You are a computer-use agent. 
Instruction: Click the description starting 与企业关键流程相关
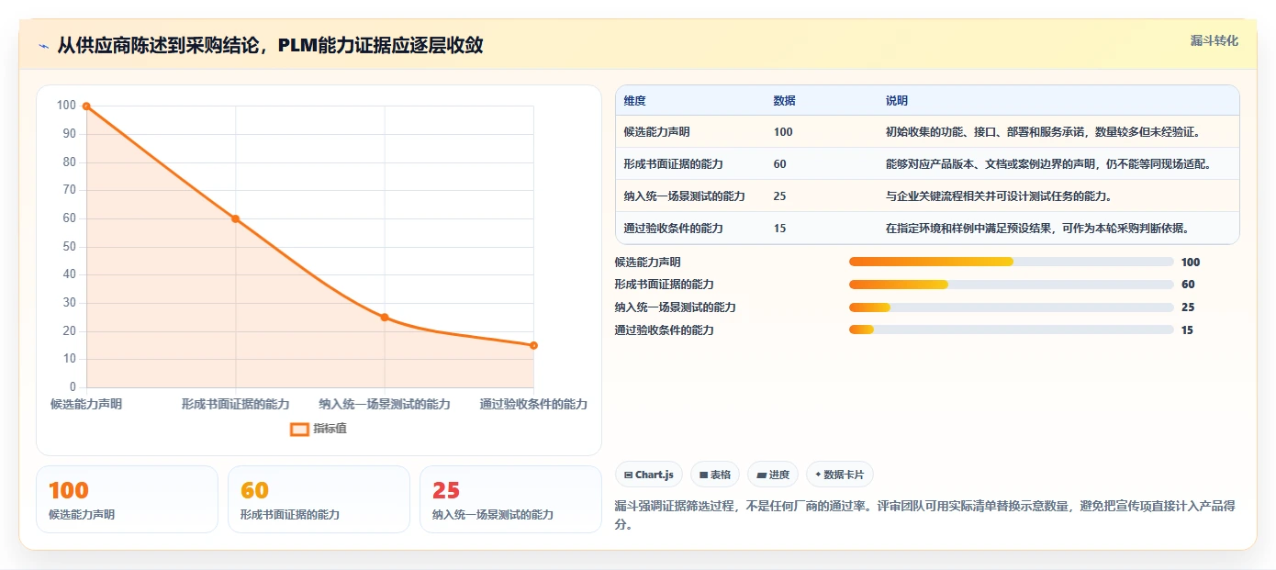coord(999,196)
